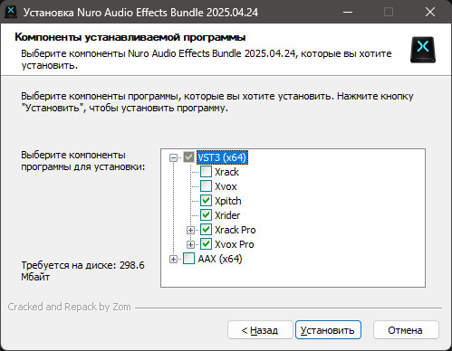Uncheck the Xrack Pro checkbox
This screenshot has height=351, width=452.
206,230
